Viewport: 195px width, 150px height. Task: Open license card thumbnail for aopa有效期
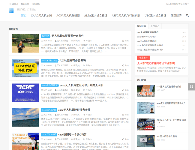(146, 108)
